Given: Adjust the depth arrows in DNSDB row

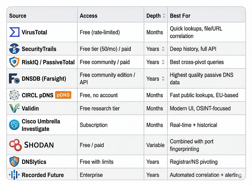Looking at the screenshot, I should pyautogui.click(x=163, y=79).
